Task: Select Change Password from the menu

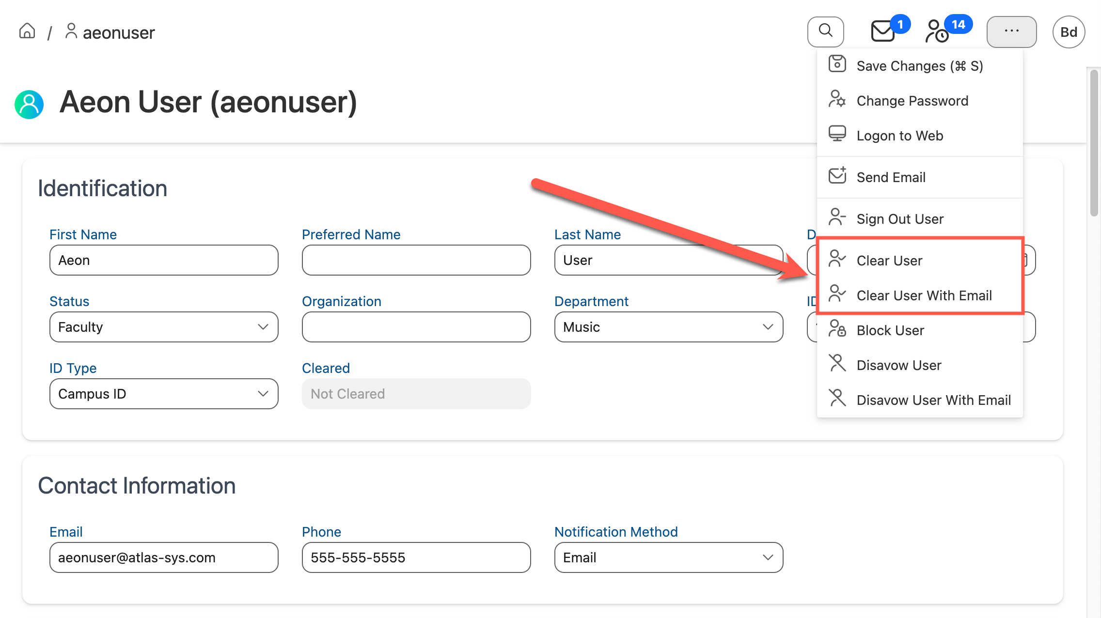Action: click(912, 101)
